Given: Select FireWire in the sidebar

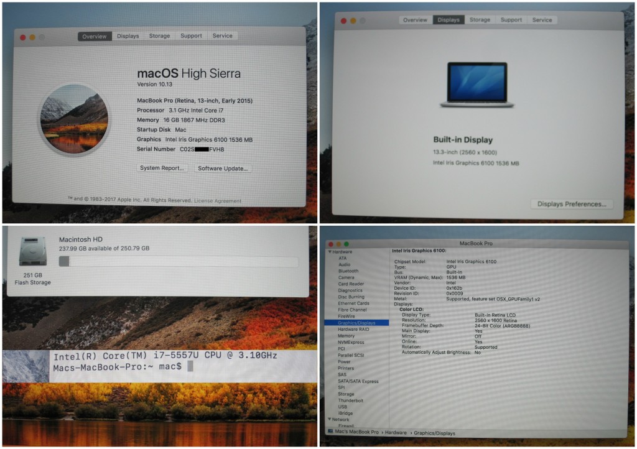Looking at the screenshot, I should pos(346,317).
